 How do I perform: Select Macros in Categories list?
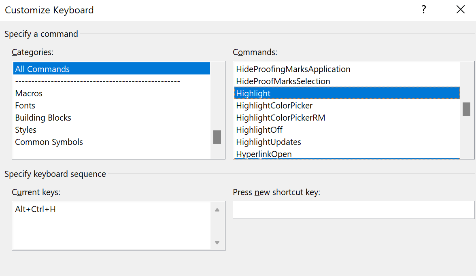click(29, 93)
